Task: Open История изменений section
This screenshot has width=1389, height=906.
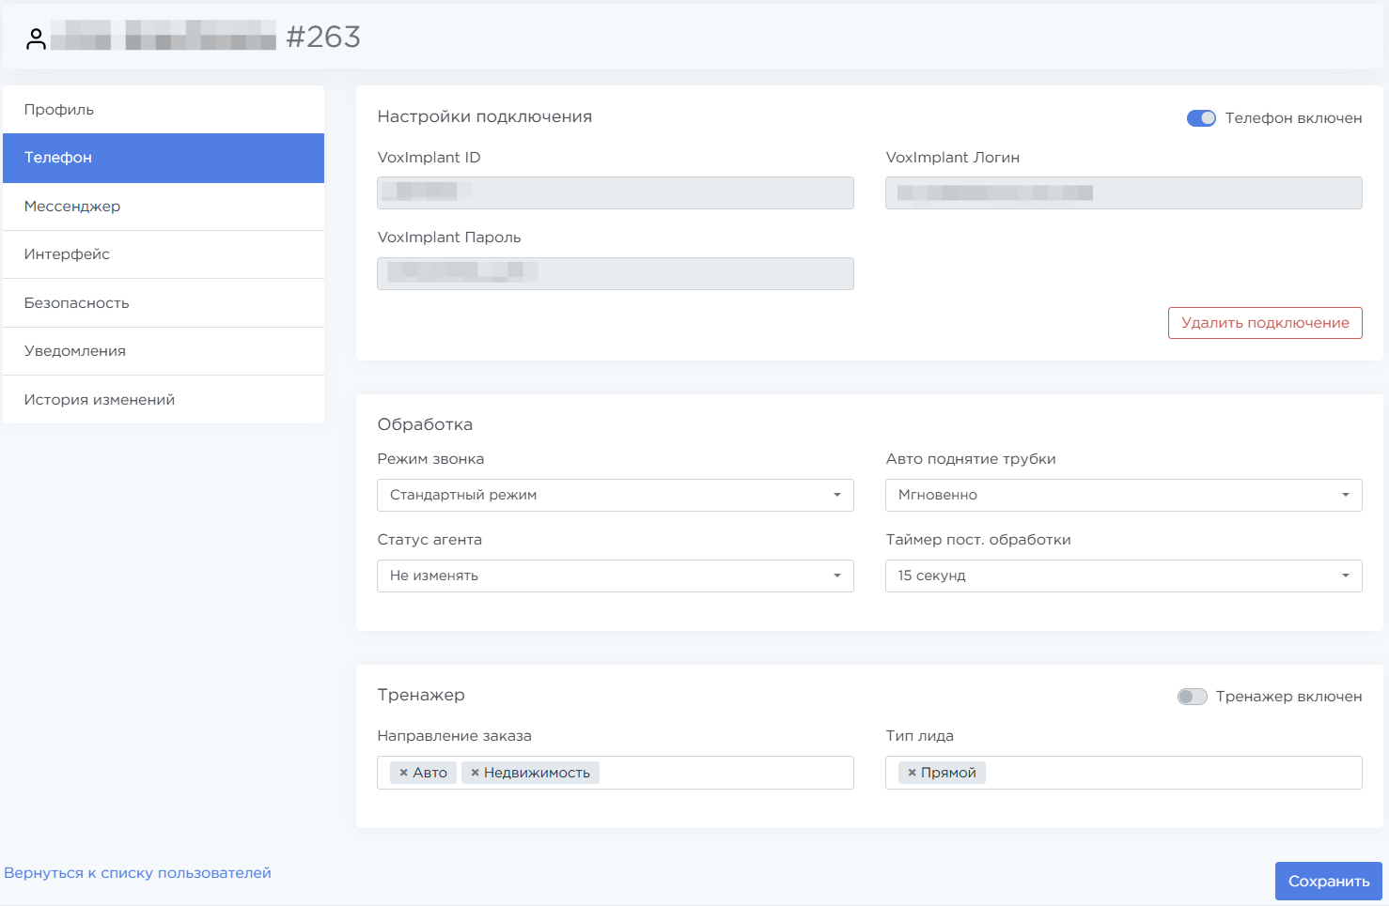Action: tap(164, 400)
